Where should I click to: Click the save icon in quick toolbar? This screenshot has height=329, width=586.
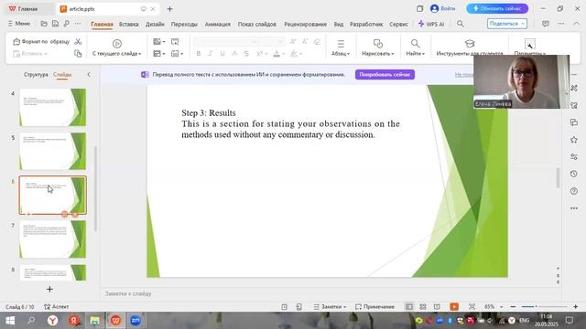(55, 24)
